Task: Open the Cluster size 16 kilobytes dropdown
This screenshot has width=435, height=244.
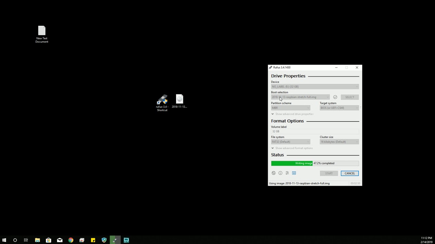Action: click(x=339, y=142)
